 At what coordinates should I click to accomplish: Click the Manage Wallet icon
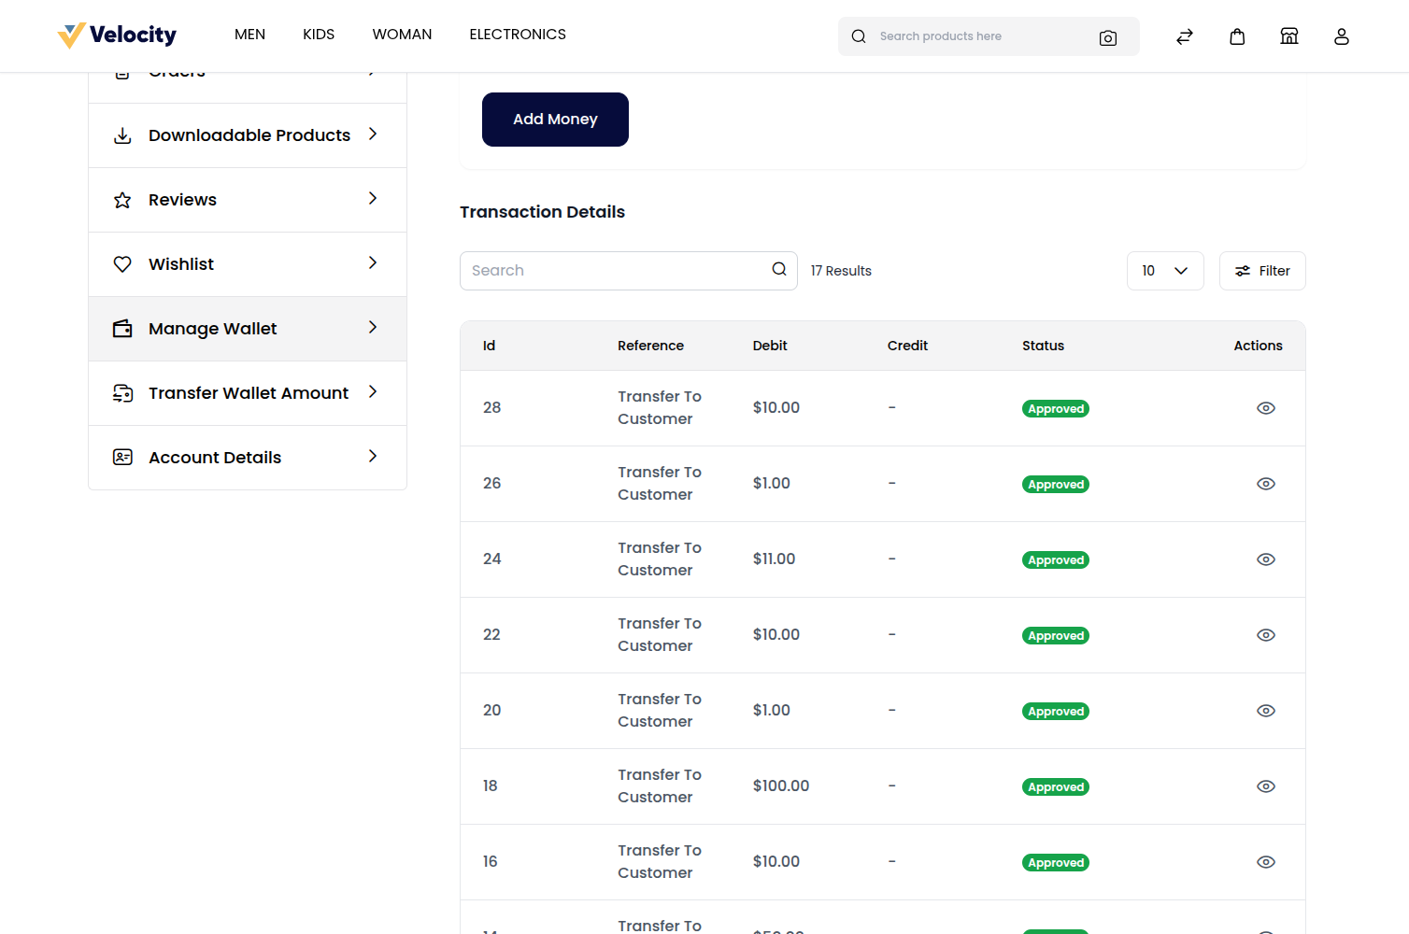tap(122, 328)
